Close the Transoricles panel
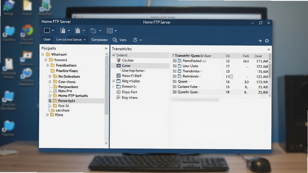The image size is (308, 173). click(269, 50)
